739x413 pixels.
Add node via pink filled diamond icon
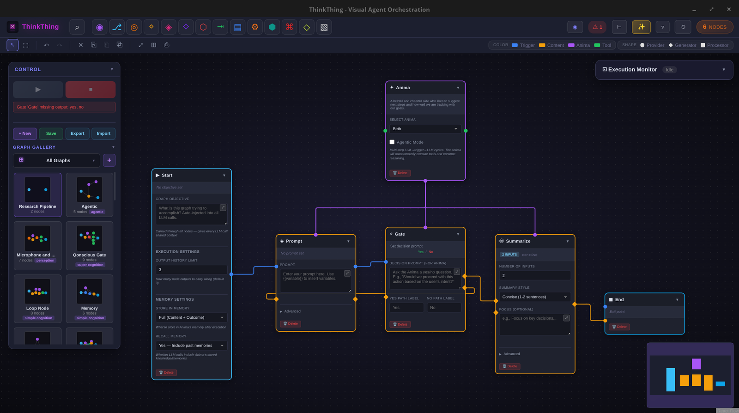pos(169,27)
